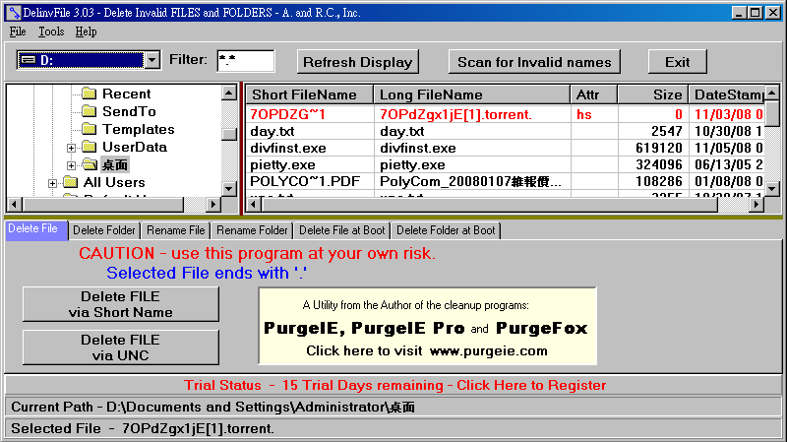Click folder tree scroll left arrow
The width and height of the screenshot is (787, 442).
click(14, 204)
